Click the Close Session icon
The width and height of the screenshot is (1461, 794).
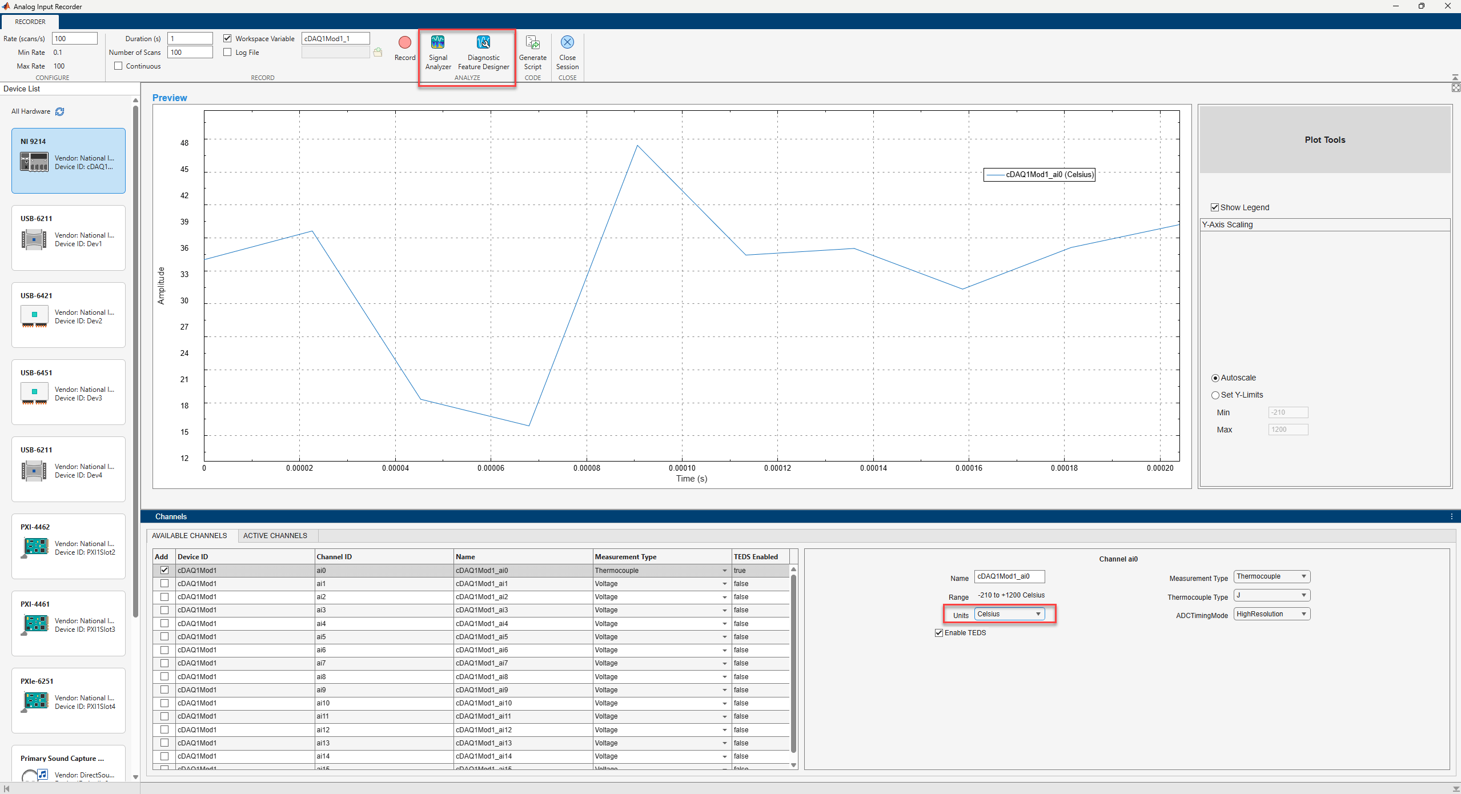(567, 42)
